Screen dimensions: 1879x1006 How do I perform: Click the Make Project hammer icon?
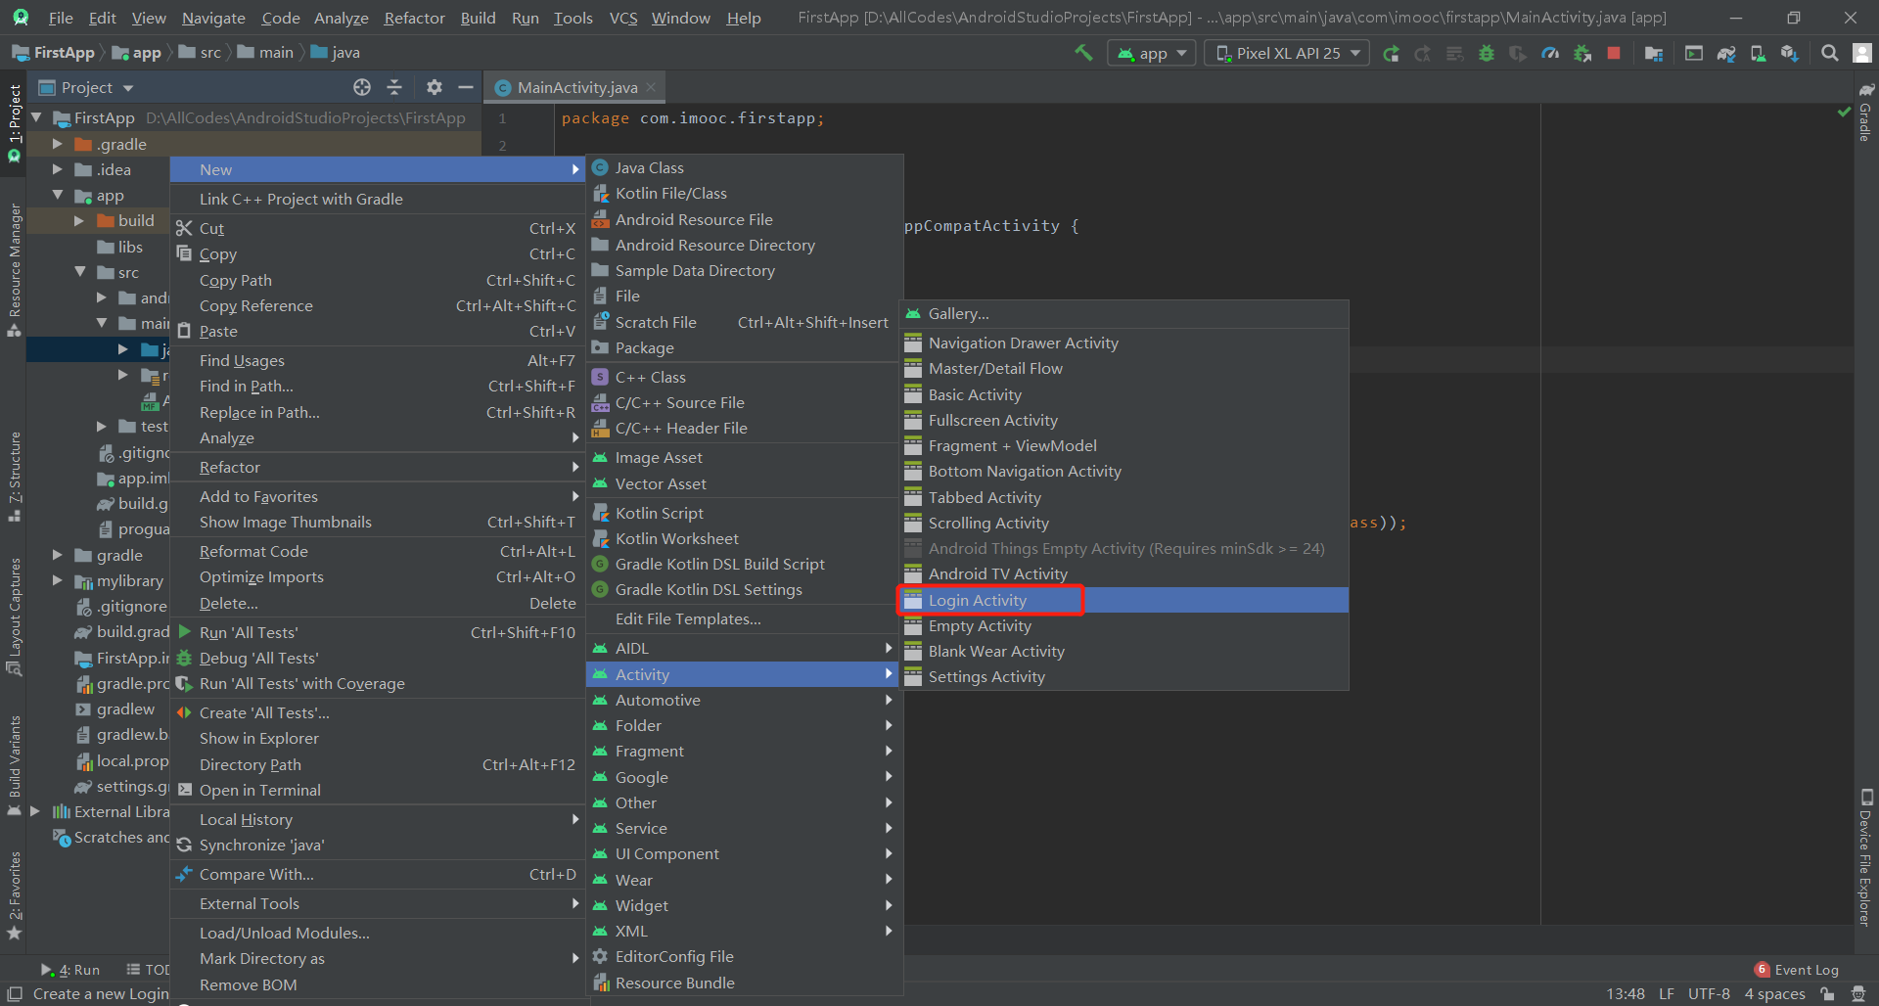1083,53
